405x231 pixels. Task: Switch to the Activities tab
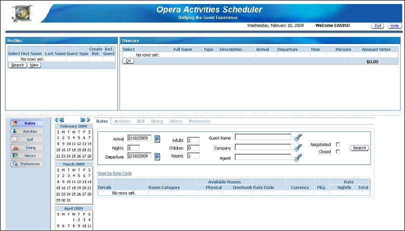(122, 121)
